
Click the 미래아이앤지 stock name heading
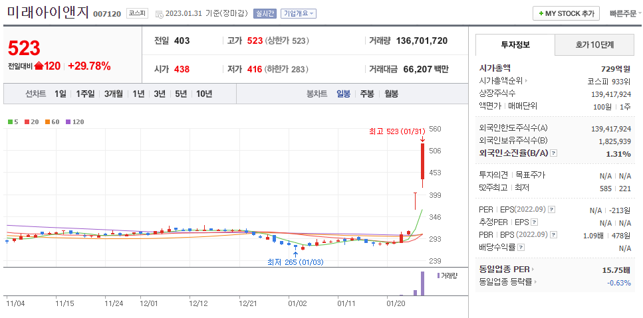pyautogui.click(x=48, y=13)
